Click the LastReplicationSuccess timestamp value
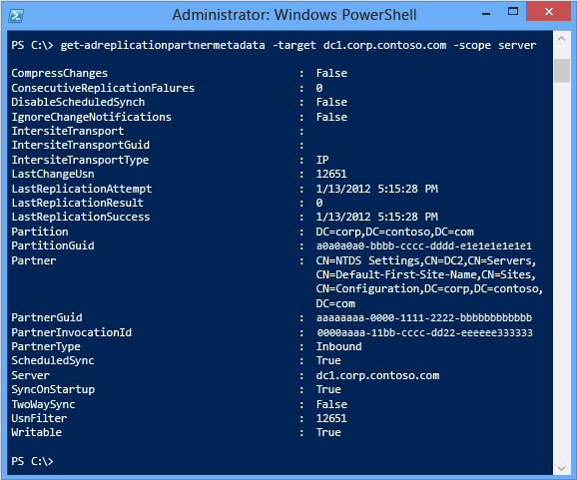 [x=376, y=217]
